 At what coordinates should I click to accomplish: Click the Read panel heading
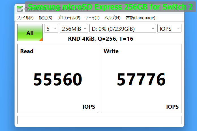27,51
